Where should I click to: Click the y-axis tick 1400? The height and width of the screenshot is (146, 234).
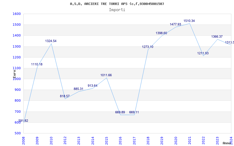coord(17,36)
